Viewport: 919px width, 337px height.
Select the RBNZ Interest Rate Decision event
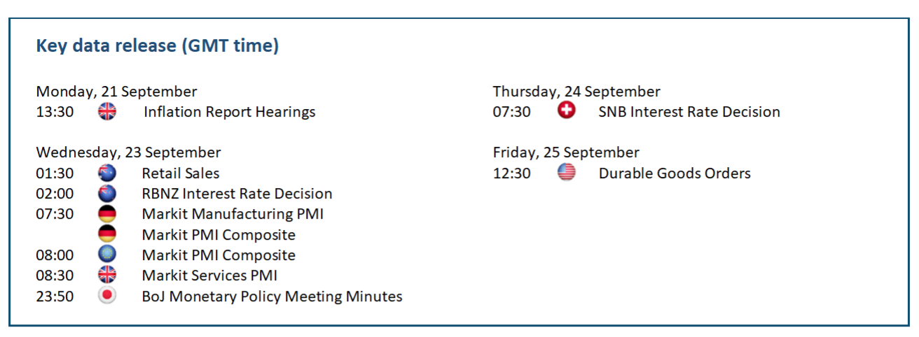[x=237, y=194]
